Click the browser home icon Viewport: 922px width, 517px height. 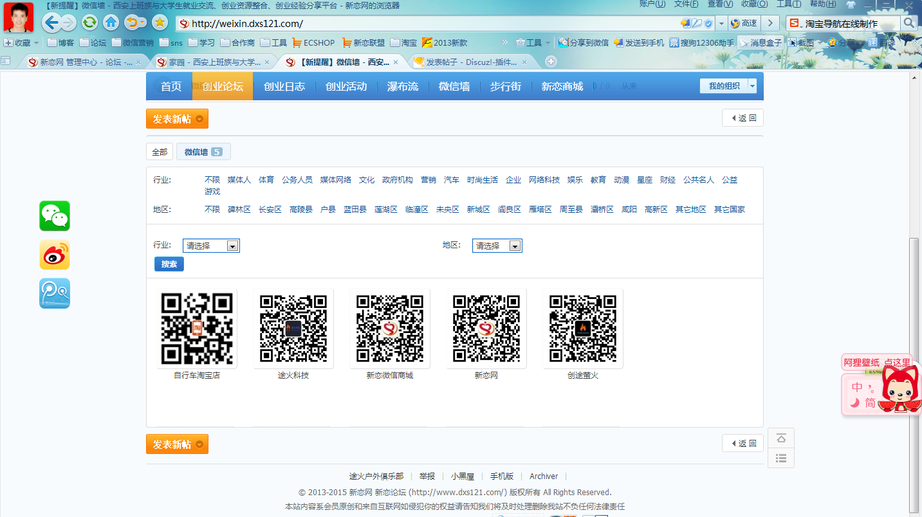(x=109, y=21)
